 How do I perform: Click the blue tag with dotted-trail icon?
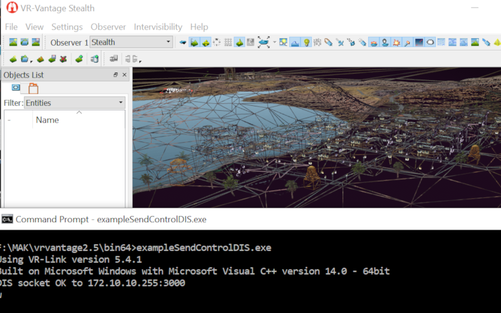tap(363, 42)
